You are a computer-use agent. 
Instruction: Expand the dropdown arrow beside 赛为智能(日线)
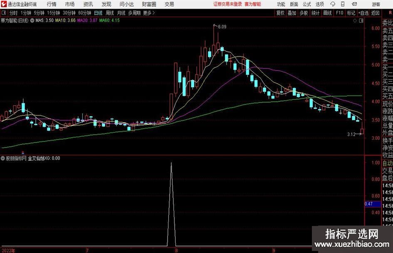32,20
